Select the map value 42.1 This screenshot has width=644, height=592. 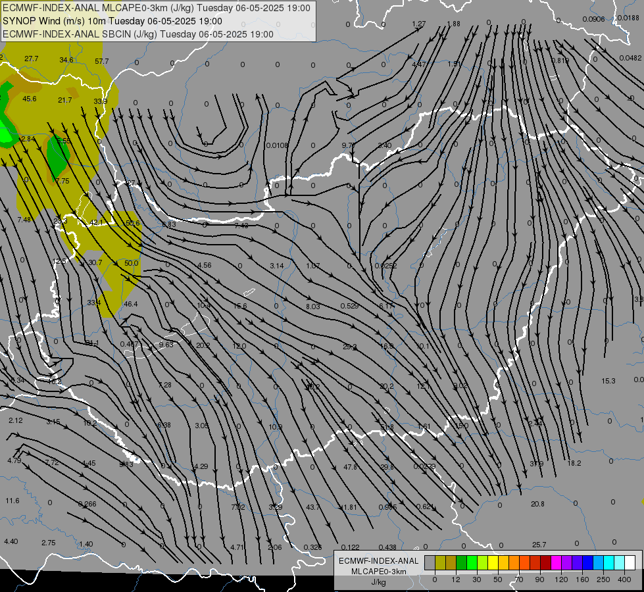click(97, 223)
